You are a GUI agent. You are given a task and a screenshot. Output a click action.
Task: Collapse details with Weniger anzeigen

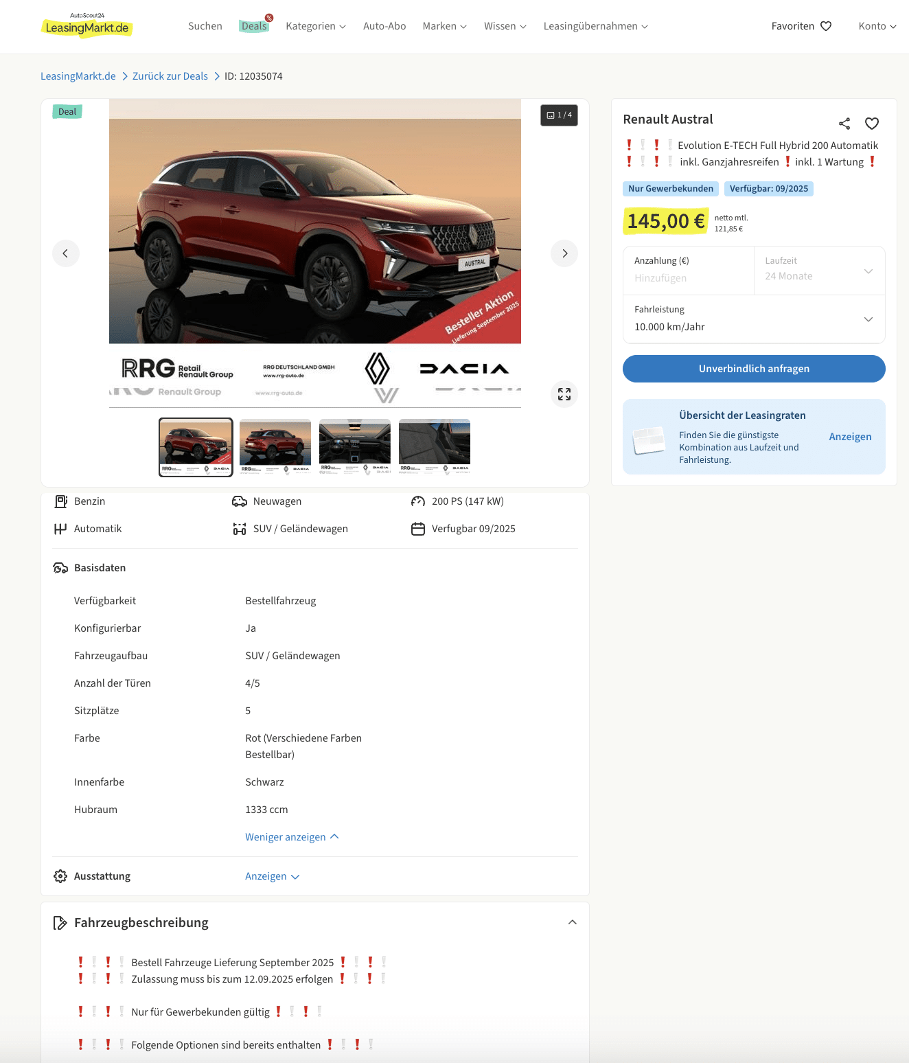292,837
